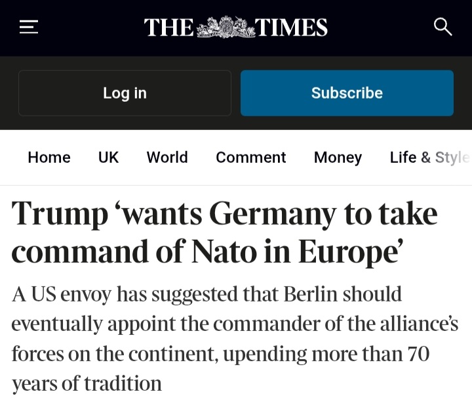Image resolution: width=472 pixels, height=417 pixels.
Task: Go to the Home section
Action: pyautogui.click(x=49, y=158)
